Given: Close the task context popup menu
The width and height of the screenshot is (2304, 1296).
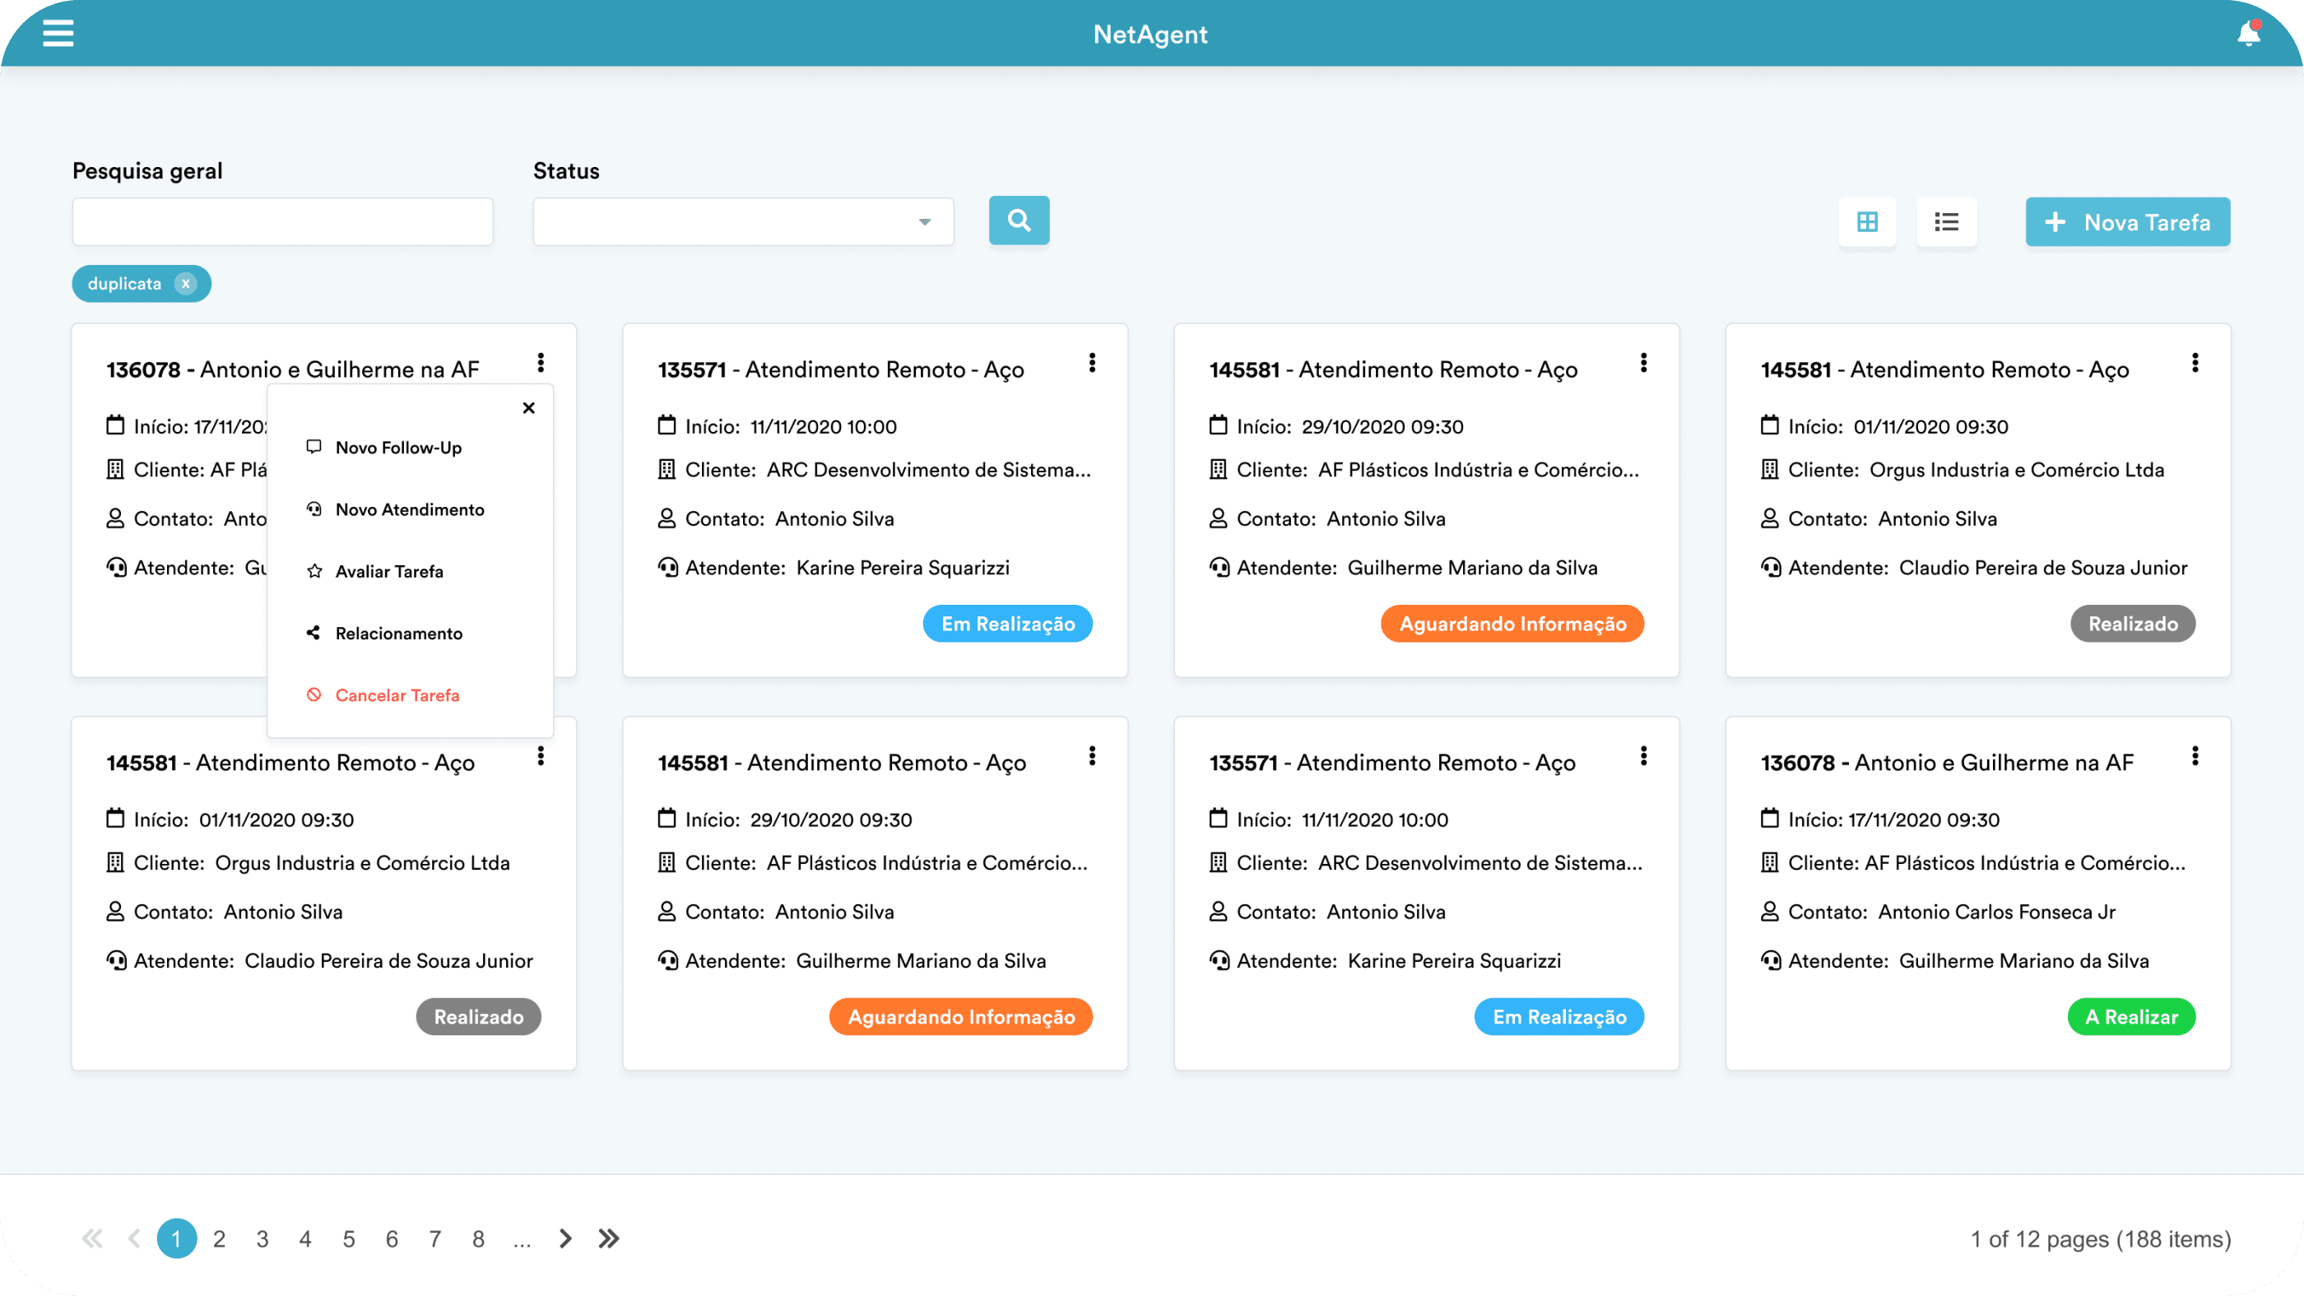Looking at the screenshot, I should (528, 408).
